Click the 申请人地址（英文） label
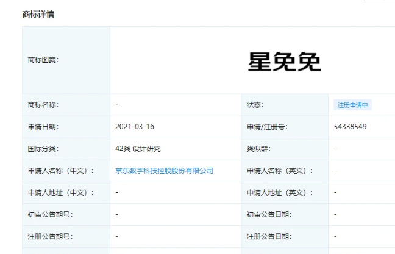The width and height of the screenshot is (395, 254). [280, 192]
